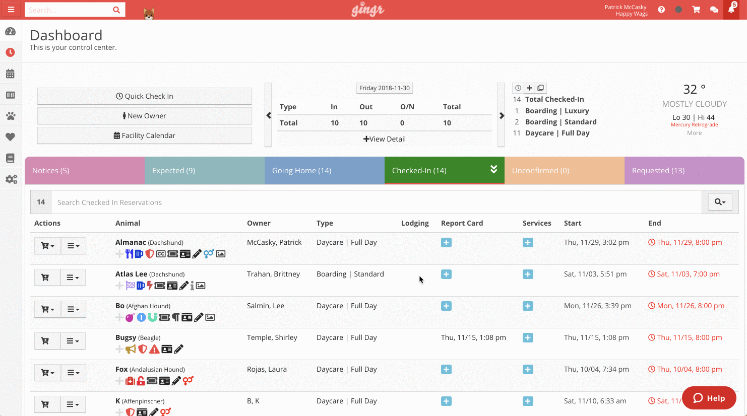Open the Facility Calendar from the sidebar
The width and height of the screenshot is (747, 416).
pos(11,74)
